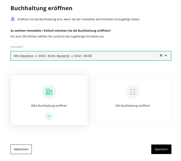Click the 'WEG Buchhaltung eröffnen' label text
This screenshot has height=161, width=181.
pyautogui.click(x=49, y=106)
